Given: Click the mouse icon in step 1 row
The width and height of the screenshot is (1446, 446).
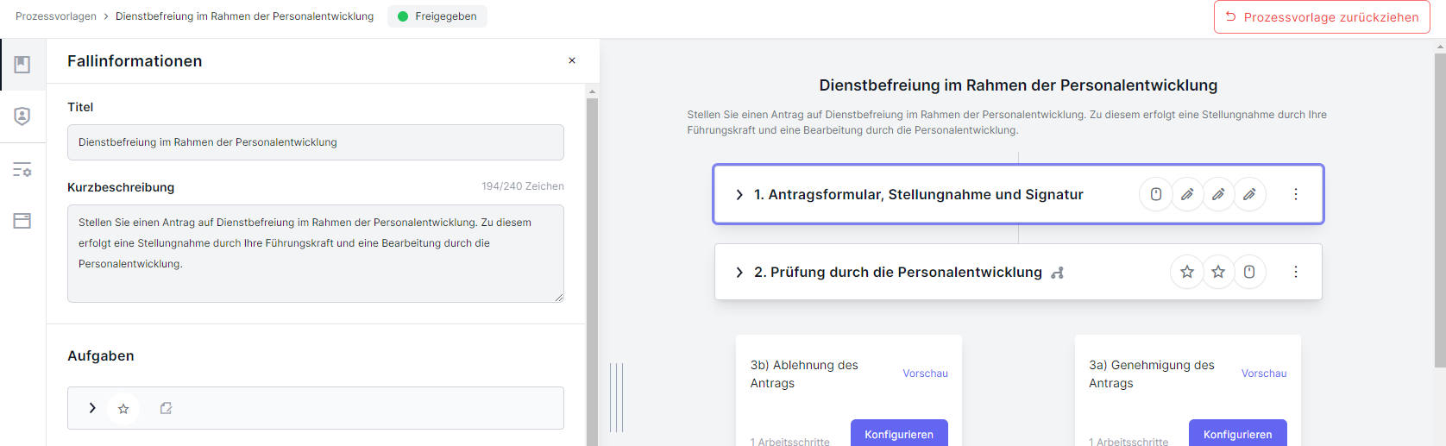Looking at the screenshot, I should click(x=1156, y=194).
